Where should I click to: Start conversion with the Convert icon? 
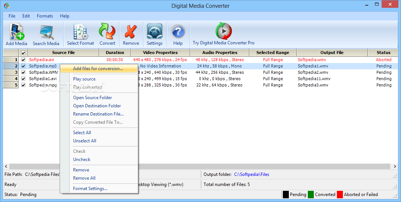pyautogui.click(x=107, y=35)
